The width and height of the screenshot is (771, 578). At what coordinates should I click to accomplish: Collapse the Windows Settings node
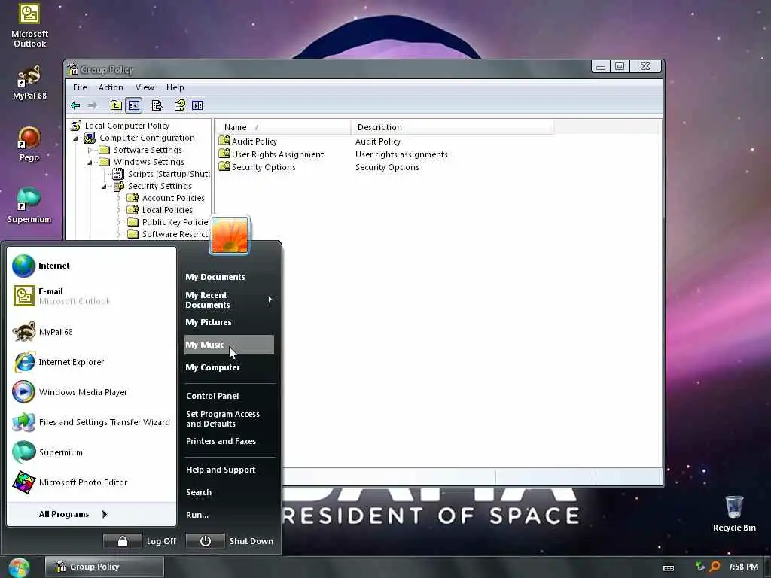[x=90, y=163]
